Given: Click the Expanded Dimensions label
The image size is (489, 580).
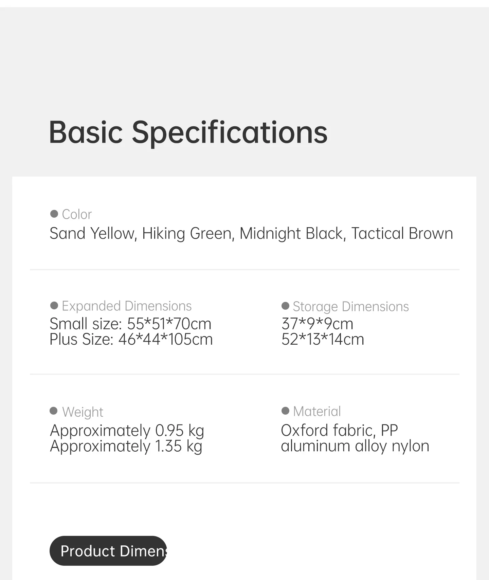Looking at the screenshot, I should 127,306.
